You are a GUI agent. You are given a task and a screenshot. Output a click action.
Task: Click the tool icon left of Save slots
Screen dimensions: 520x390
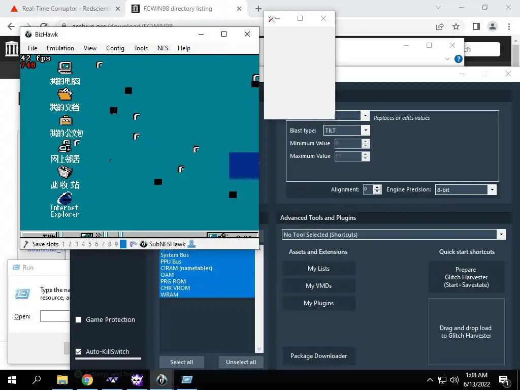pos(26,244)
